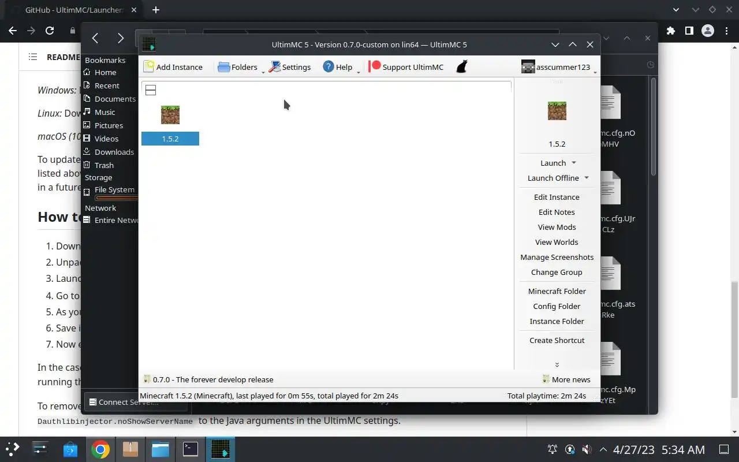This screenshot has width=739, height=462.
Task: Click the 1.5.2 instance name label
Action: tap(170, 139)
